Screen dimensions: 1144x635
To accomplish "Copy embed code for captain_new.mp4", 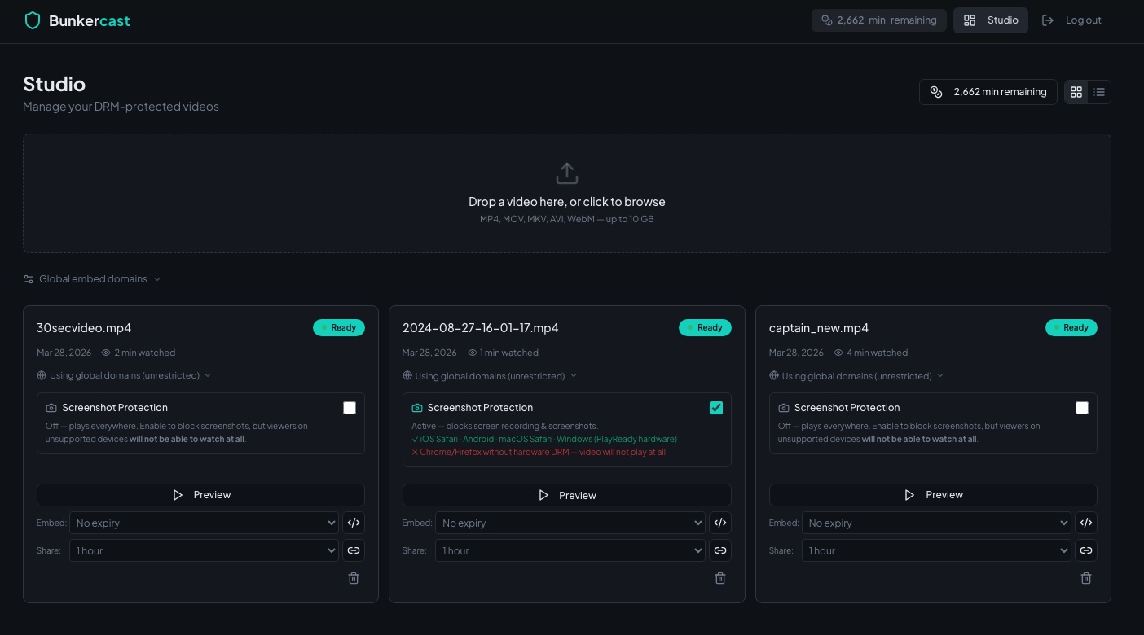I will click(x=1085, y=523).
